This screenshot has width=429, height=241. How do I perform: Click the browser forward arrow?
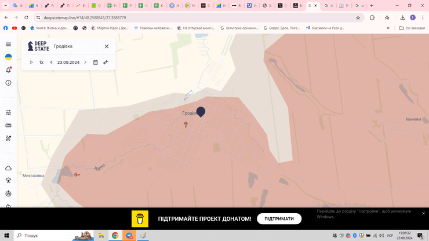click(x=16, y=17)
